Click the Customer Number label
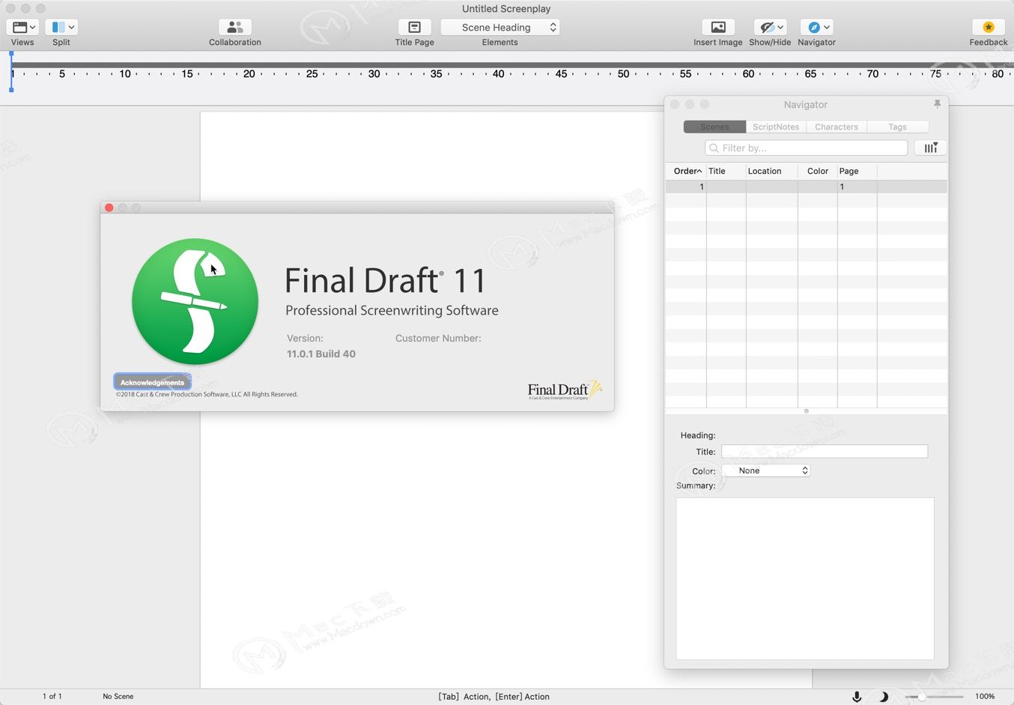The height and width of the screenshot is (705, 1014). (438, 338)
